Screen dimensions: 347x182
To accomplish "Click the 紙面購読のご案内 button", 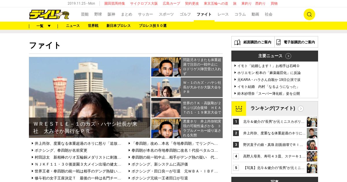I will click(x=253, y=42).
